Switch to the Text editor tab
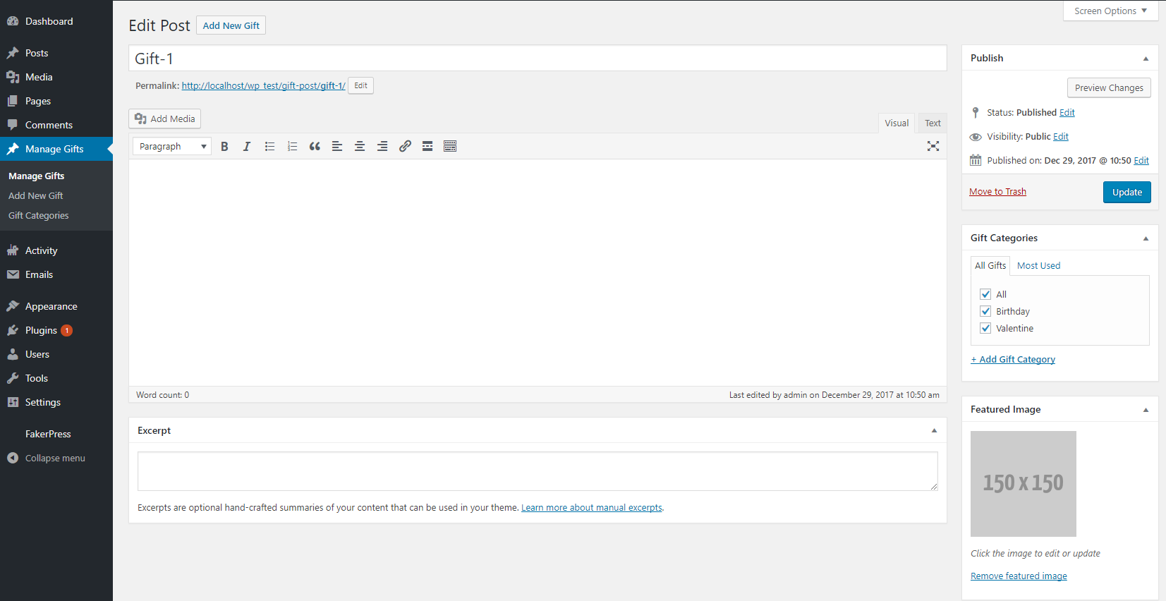Viewport: 1166px width, 601px height. [933, 123]
